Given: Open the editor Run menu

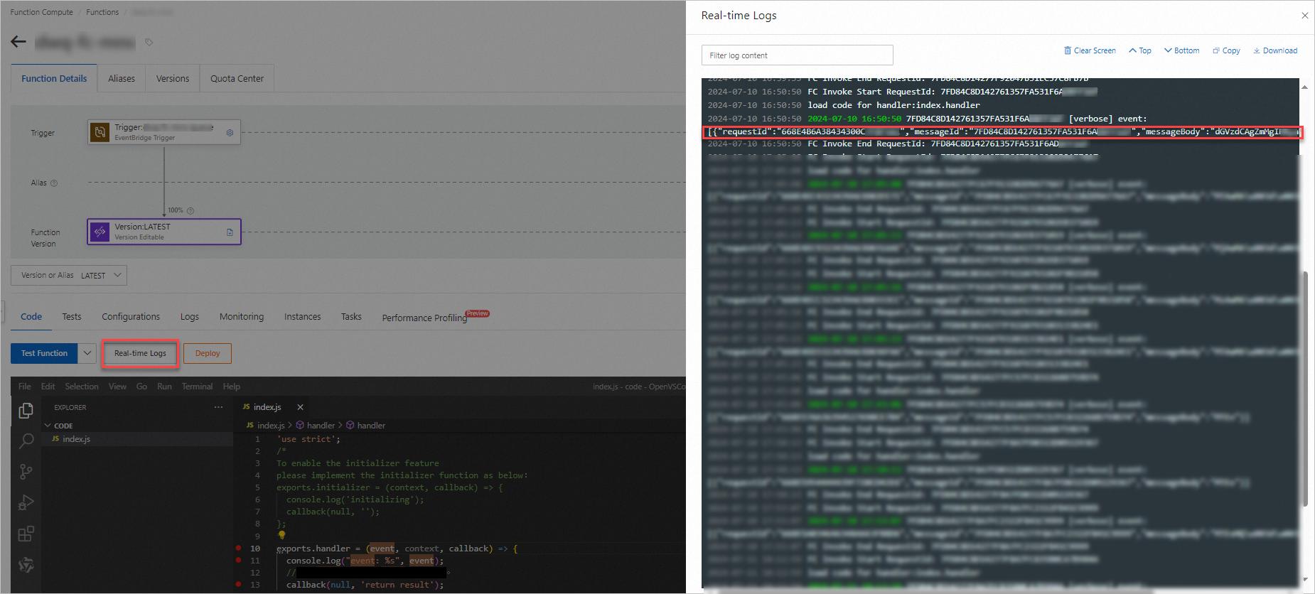Looking at the screenshot, I should click(x=164, y=387).
